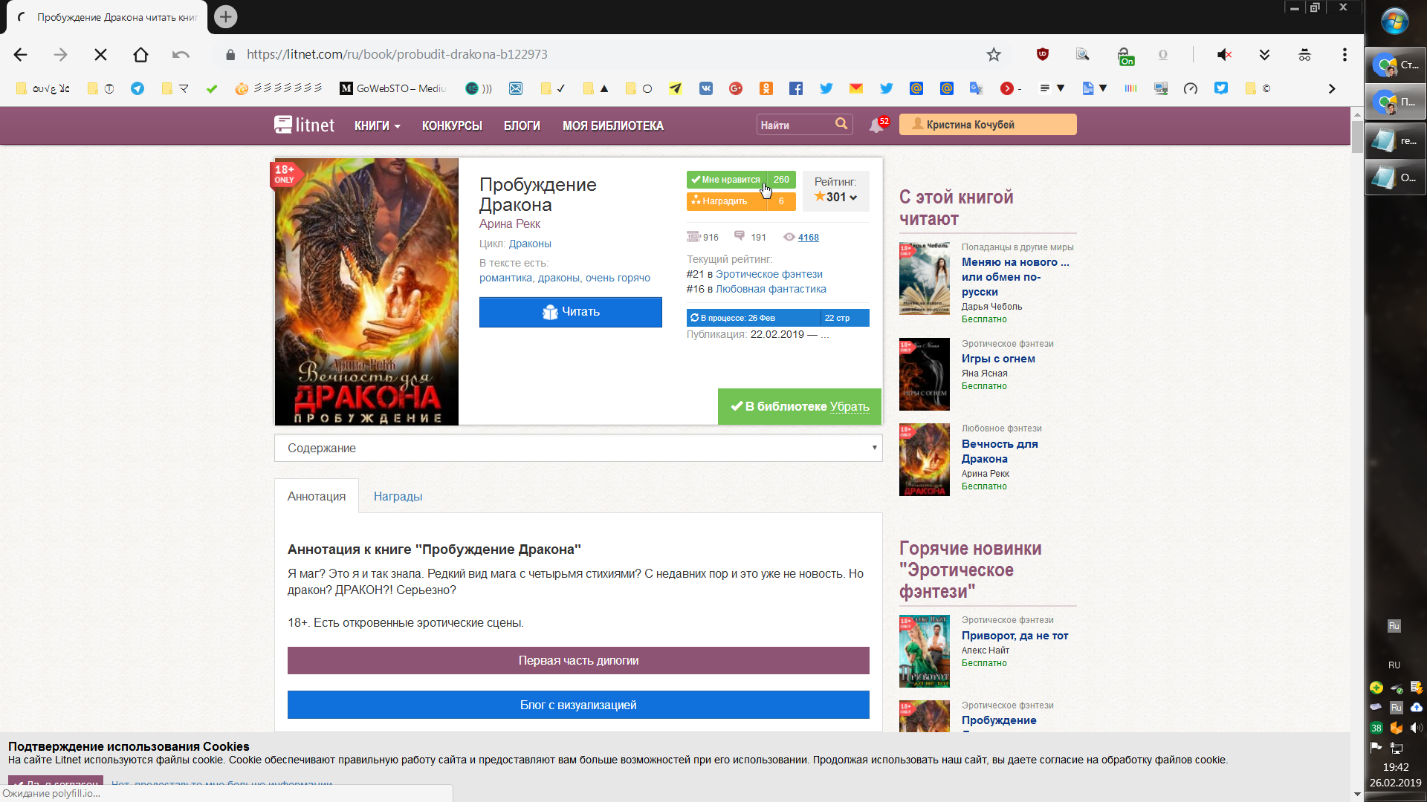The height and width of the screenshot is (802, 1427).
Task: Open 'Блог с визуализацией' button
Action: [x=578, y=705]
